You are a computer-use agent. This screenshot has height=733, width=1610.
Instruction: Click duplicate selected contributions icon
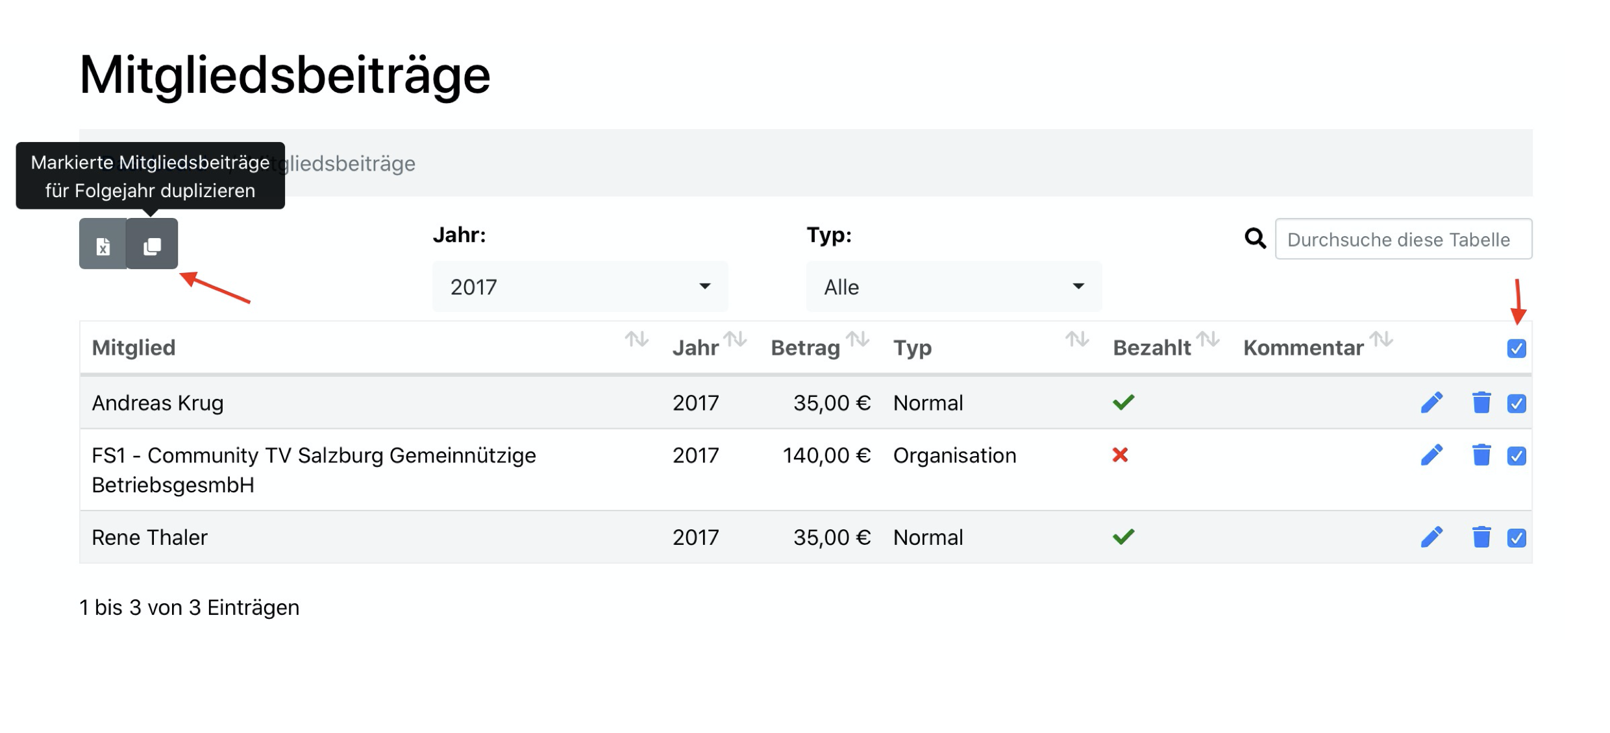click(152, 246)
